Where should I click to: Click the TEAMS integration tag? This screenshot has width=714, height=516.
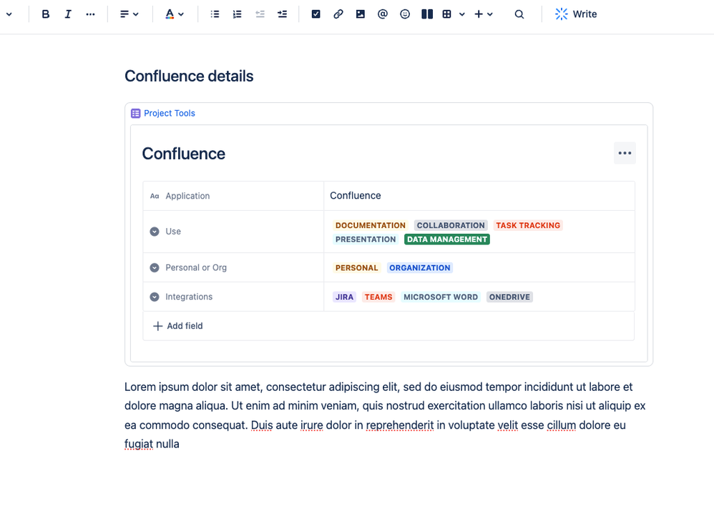click(378, 297)
